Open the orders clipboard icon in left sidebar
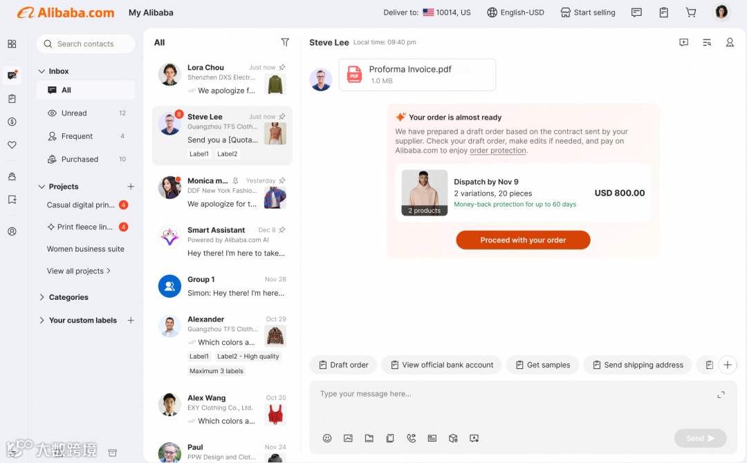Viewport: 747px width, 463px height. (x=12, y=99)
